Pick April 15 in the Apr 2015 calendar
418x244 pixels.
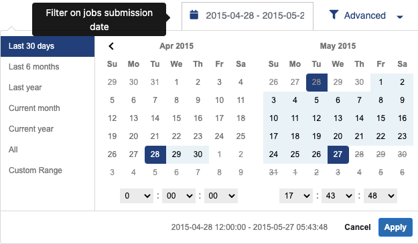click(176, 118)
